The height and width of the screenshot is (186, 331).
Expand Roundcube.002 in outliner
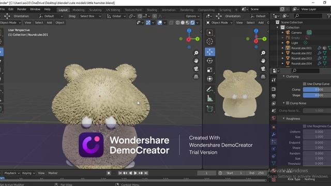(x=283, y=53)
